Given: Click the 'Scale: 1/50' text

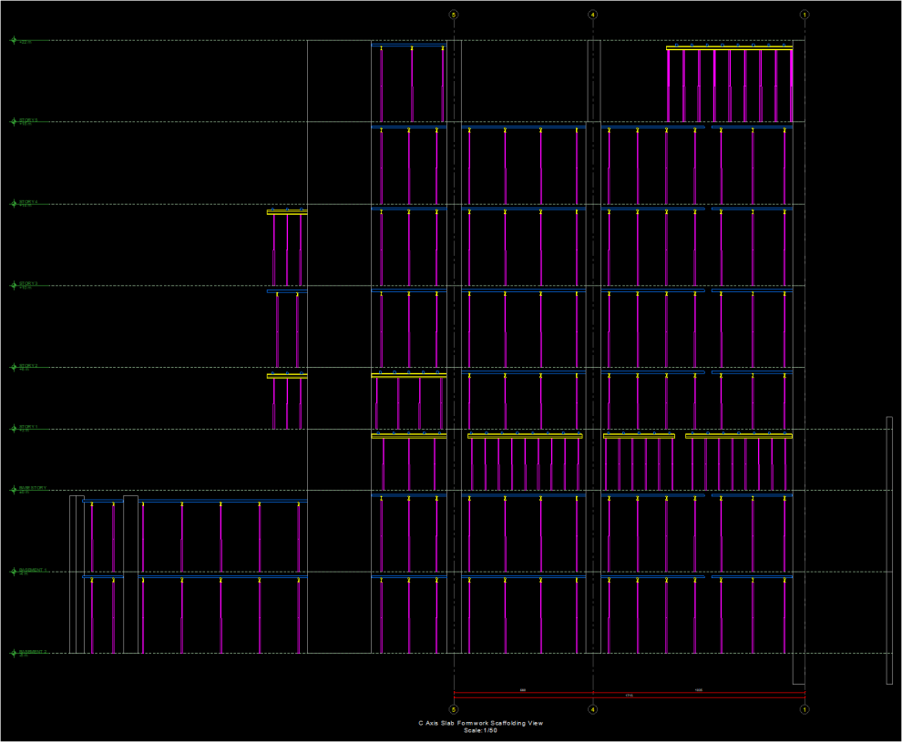Looking at the screenshot, I should [480, 730].
